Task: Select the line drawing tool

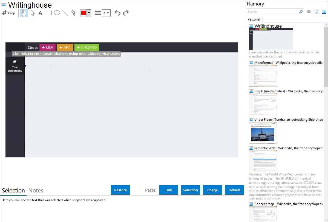Action: tap(65, 13)
